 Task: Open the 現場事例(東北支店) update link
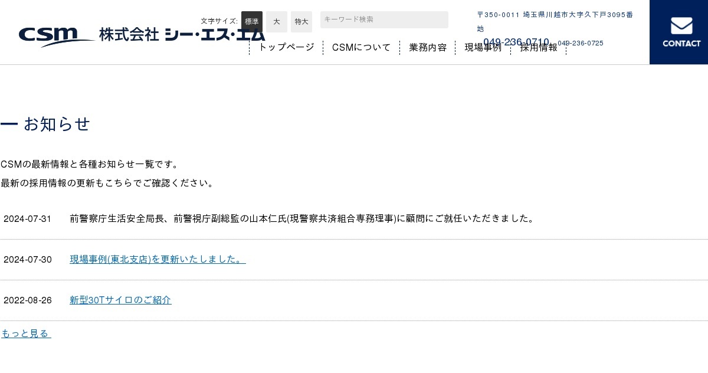[158, 259]
